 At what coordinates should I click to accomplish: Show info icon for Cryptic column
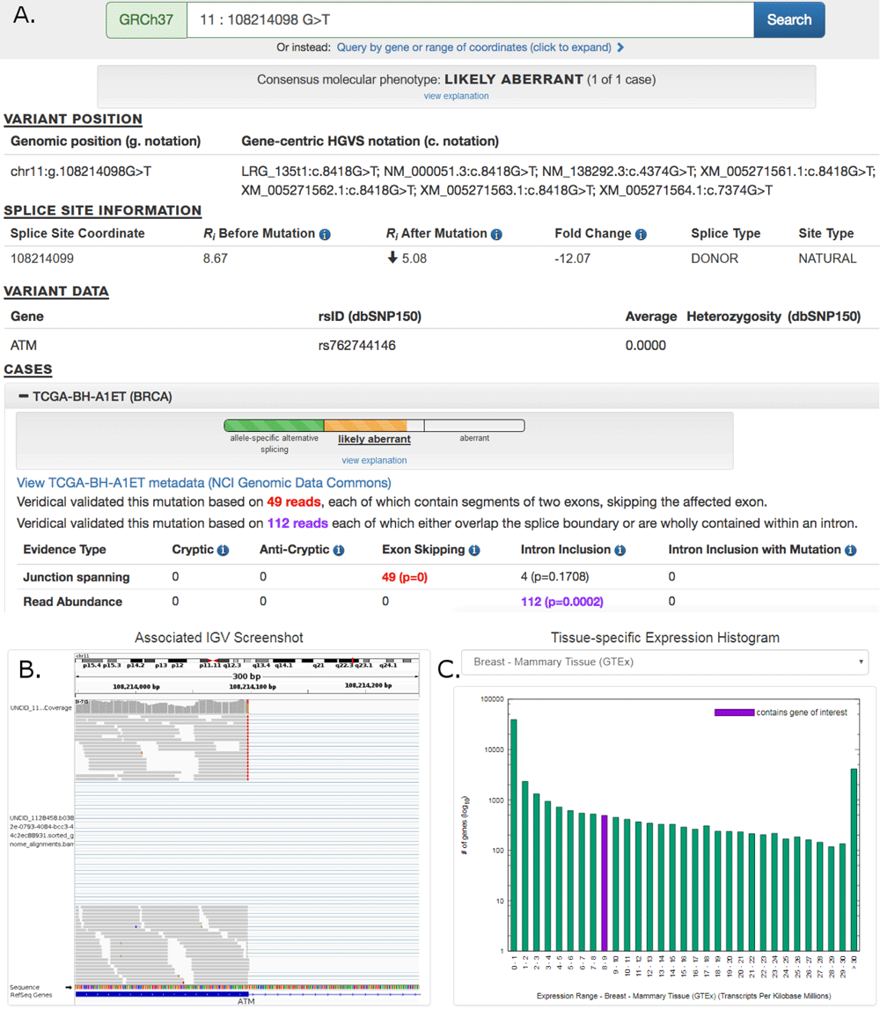223,551
